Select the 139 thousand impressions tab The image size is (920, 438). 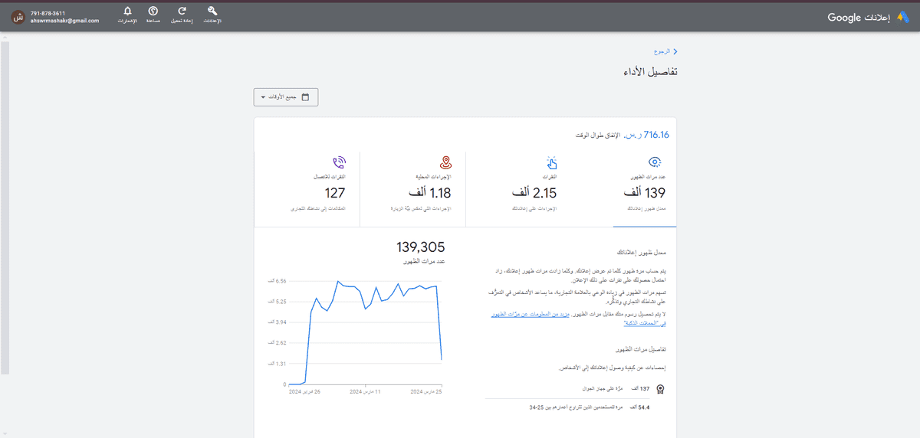[645, 188]
